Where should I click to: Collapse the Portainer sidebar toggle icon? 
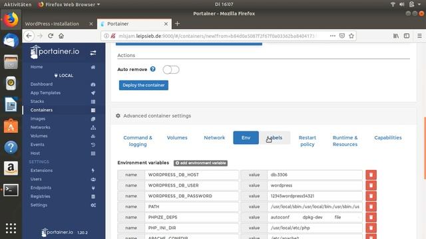93,52
